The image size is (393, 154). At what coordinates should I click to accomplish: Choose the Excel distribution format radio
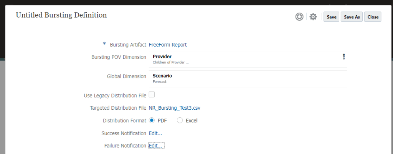[x=180, y=120]
